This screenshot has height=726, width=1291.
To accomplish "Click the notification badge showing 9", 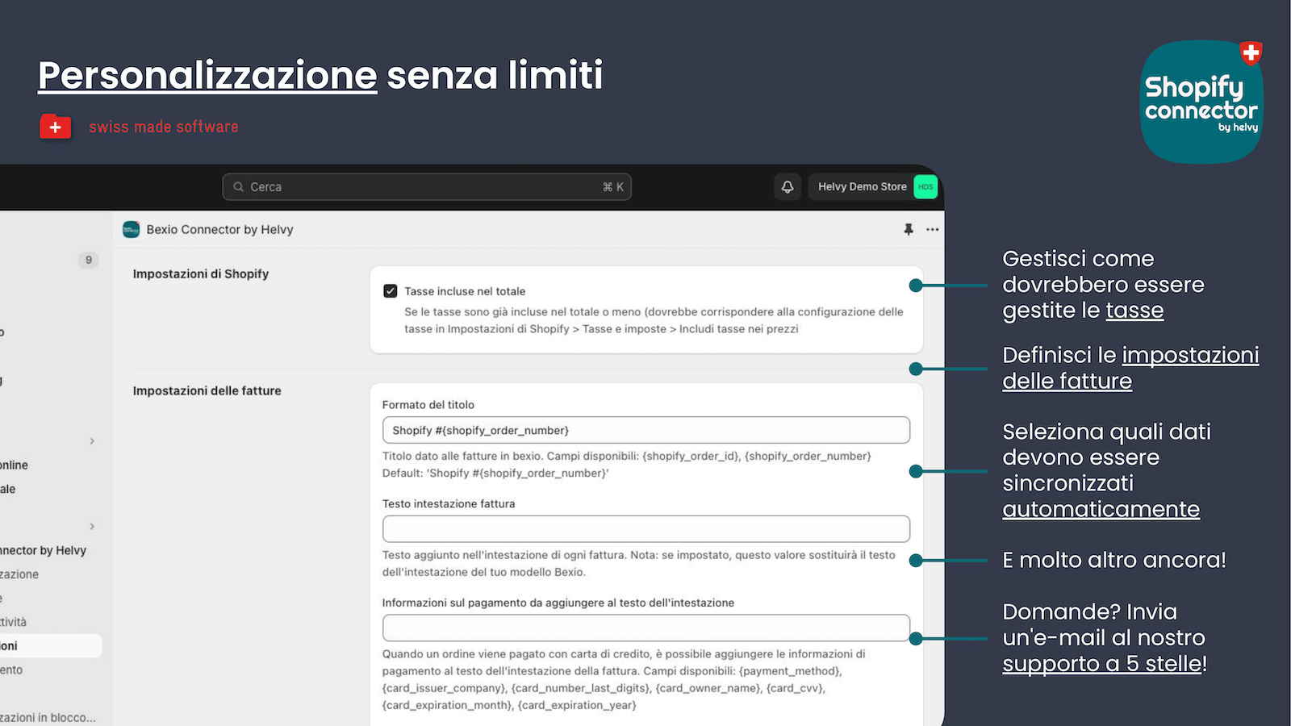I will pyautogui.click(x=89, y=260).
